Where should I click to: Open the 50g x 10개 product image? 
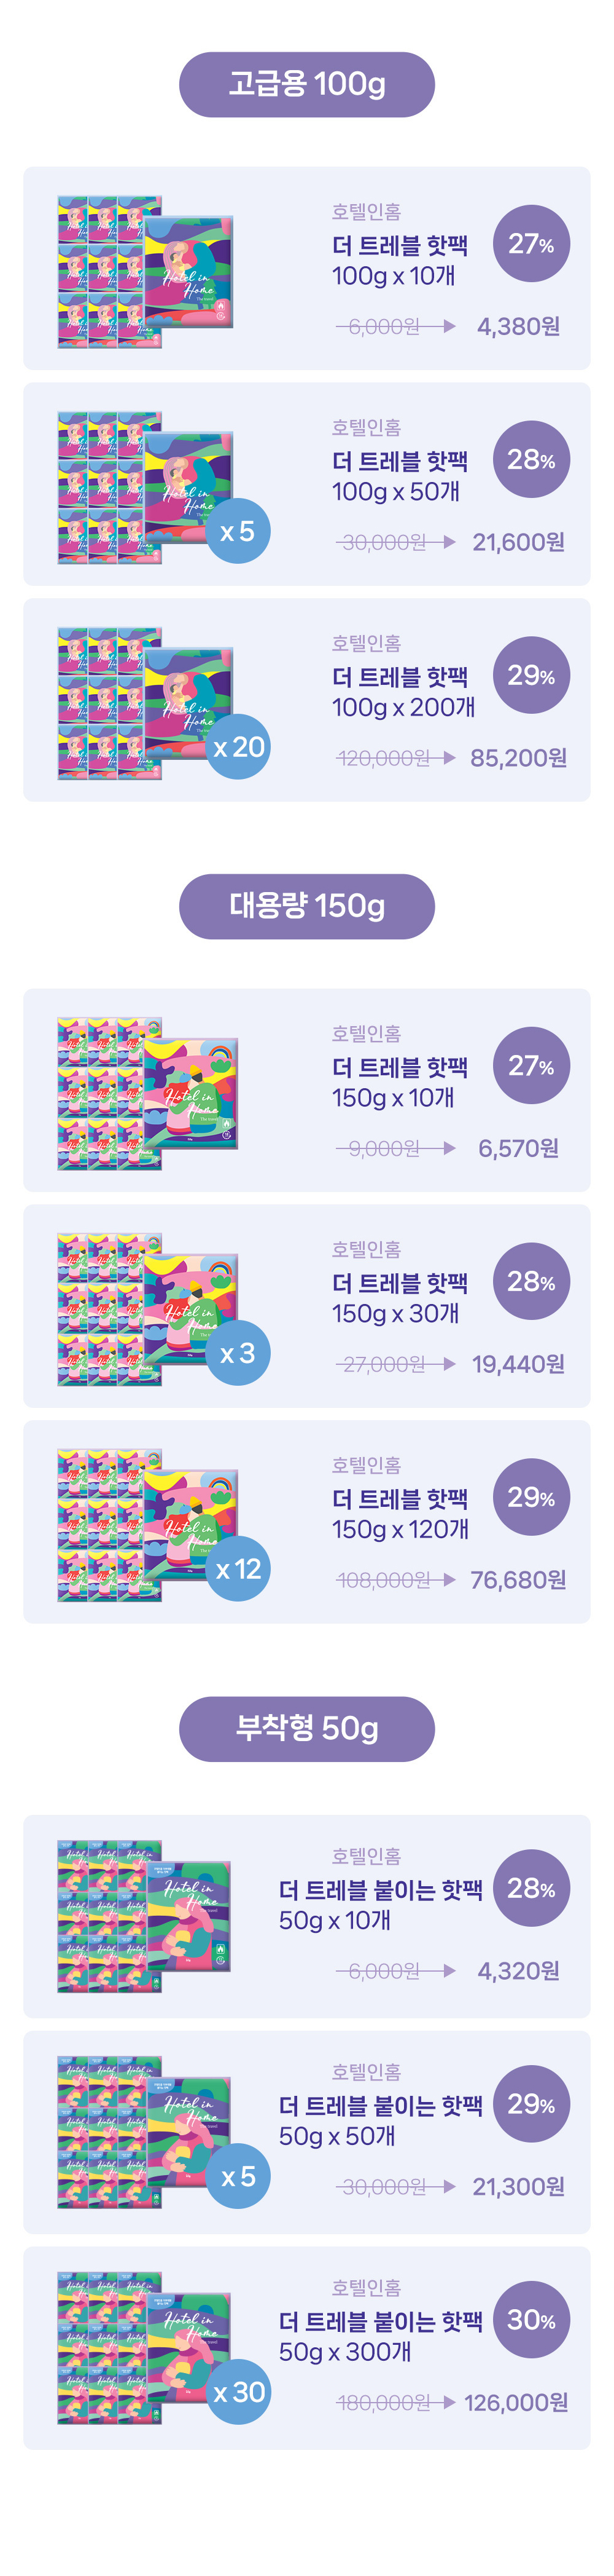click(x=145, y=1916)
